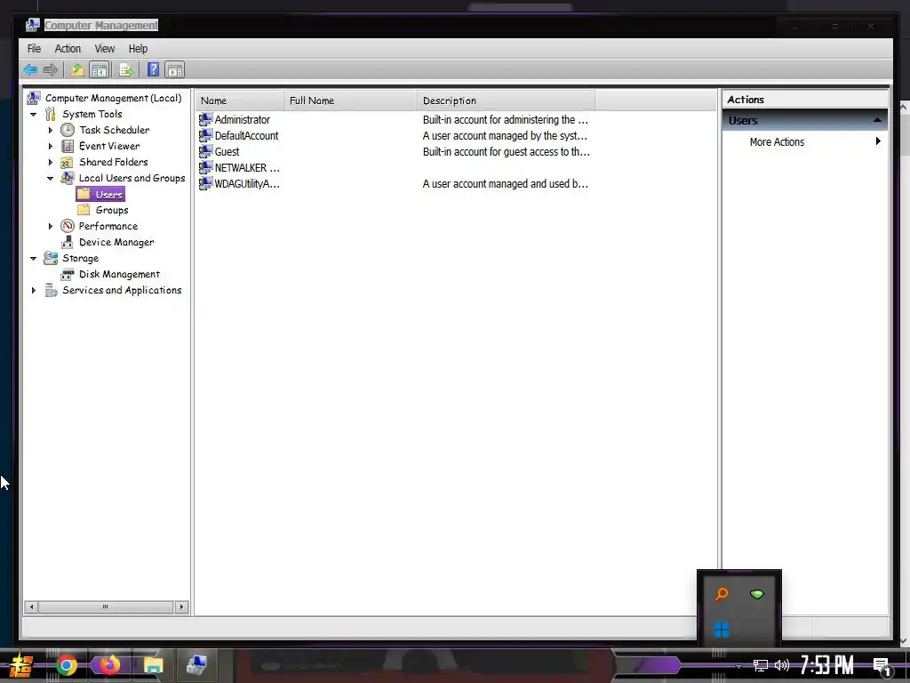Click tree pane scroll left arrow
Screen dimensions: 910x683
click(x=31, y=607)
